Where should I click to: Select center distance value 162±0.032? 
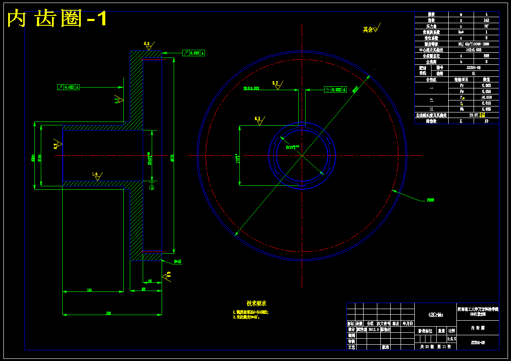click(x=474, y=50)
